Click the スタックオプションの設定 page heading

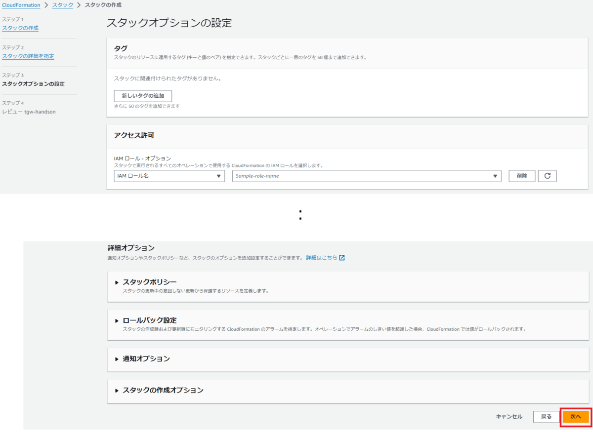click(169, 23)
